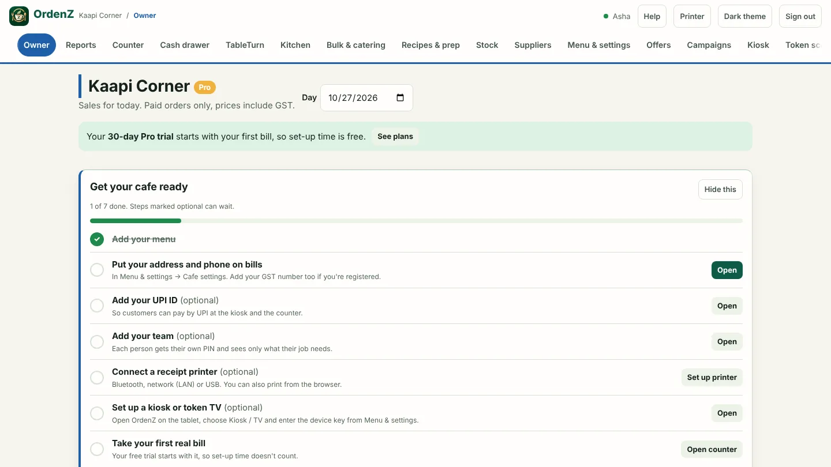Open the Add your UPI ID step

pos(727,306)
